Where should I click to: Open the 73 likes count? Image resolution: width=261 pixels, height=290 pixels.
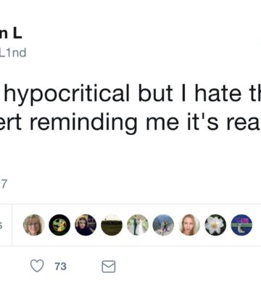point(60,266)
